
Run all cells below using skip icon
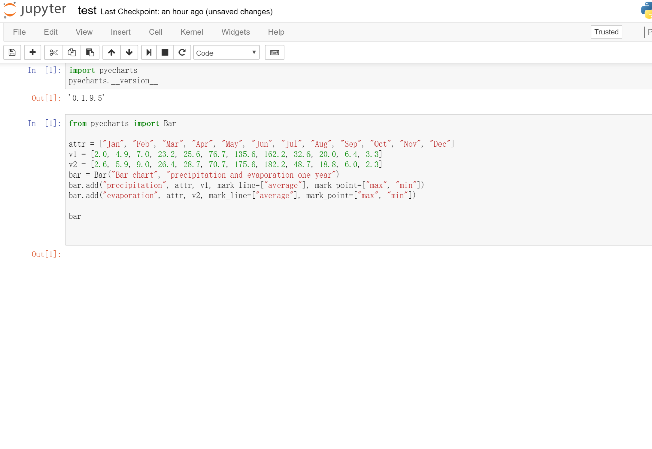[x=149, y=53]
